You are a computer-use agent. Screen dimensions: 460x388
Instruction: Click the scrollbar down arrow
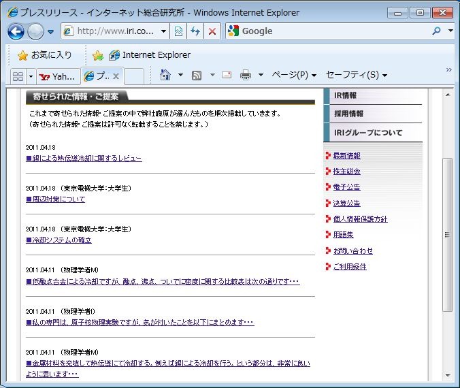(x=448, y=375)
